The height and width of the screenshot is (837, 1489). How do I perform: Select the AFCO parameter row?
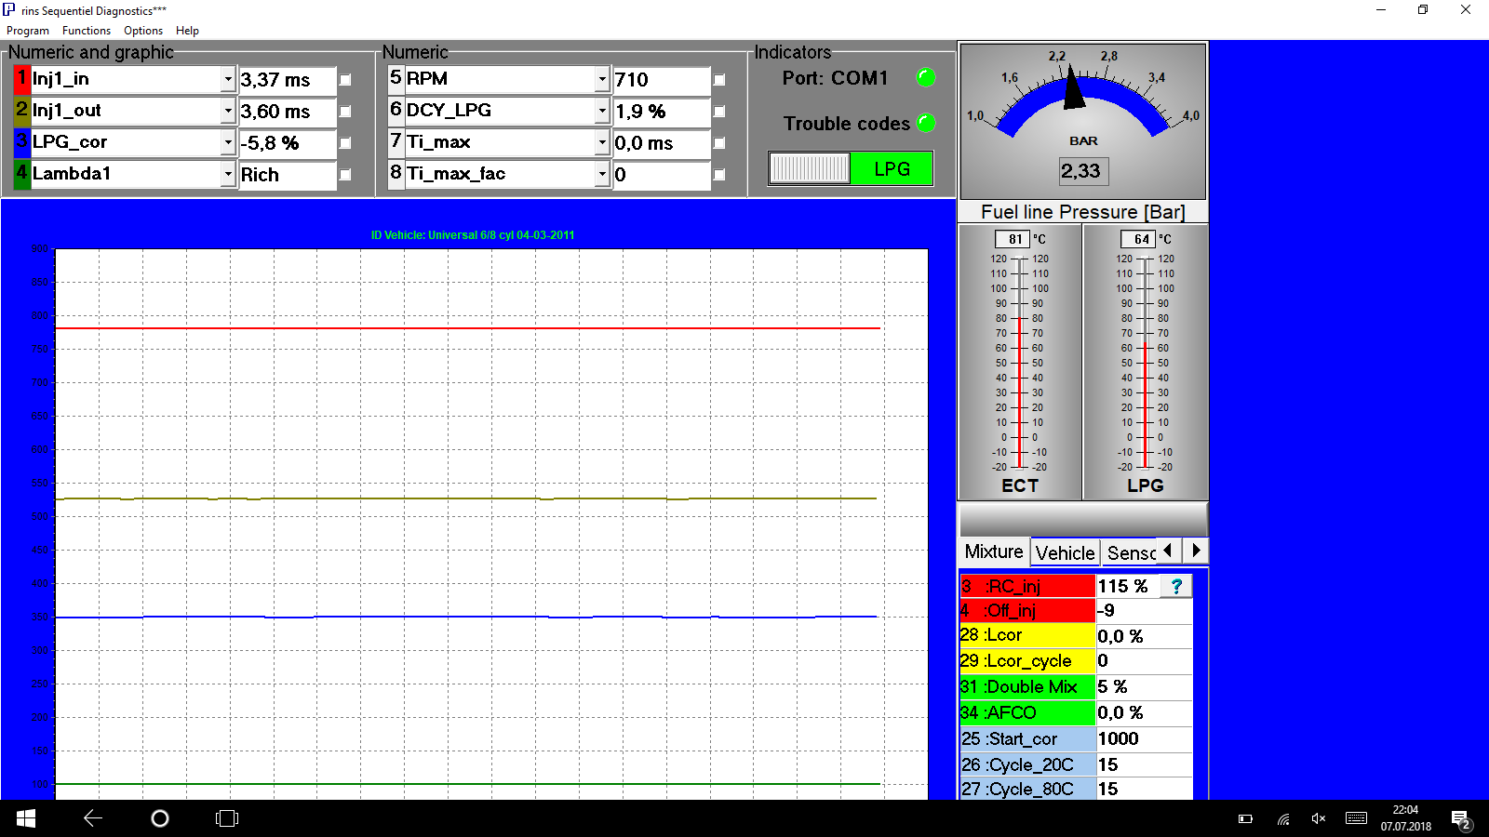(1027, 713)
